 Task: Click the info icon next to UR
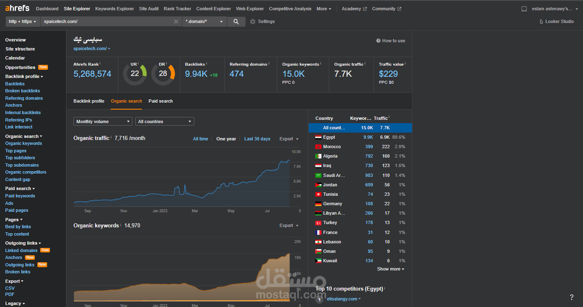point(138,64)
